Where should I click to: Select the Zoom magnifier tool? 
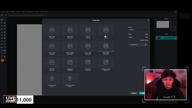pos(2,57)
